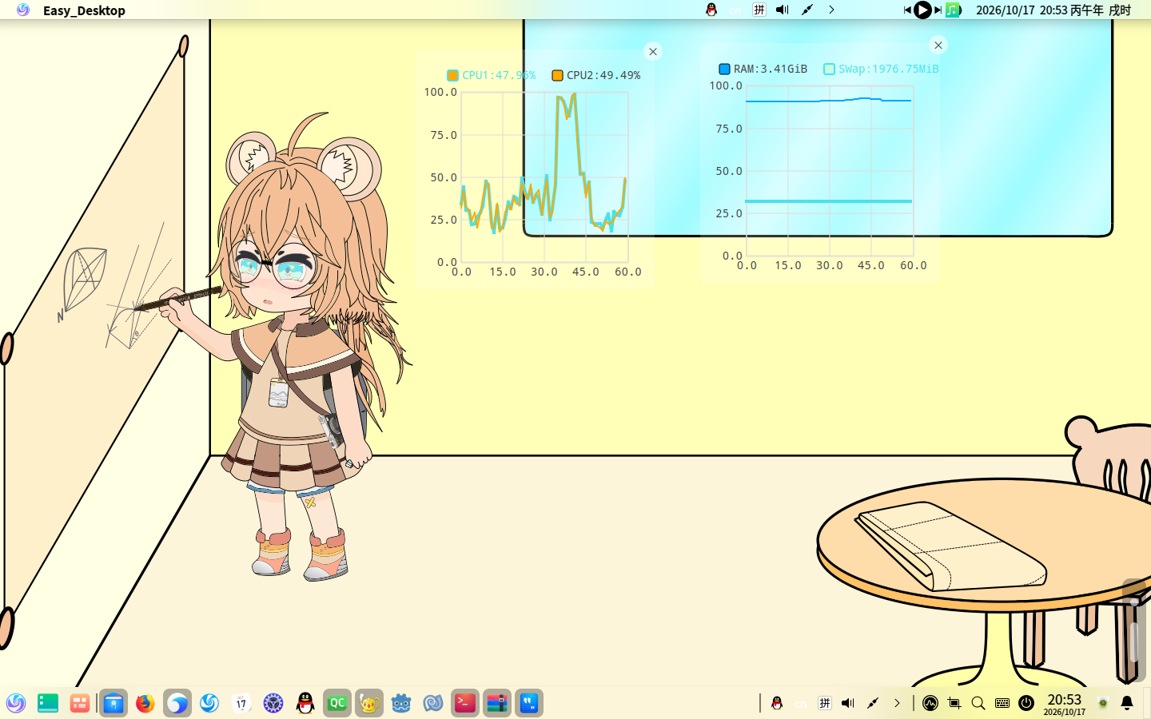Toggle the CPU2 series in the CPU chart legend
This screenshot has width=1151, height=719.
[596, 75]
